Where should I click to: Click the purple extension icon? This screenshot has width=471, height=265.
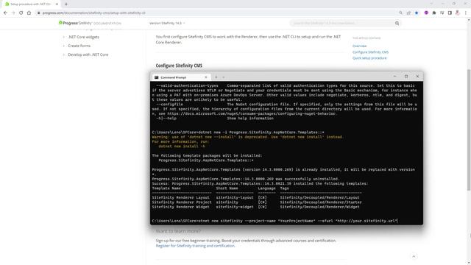426,13
